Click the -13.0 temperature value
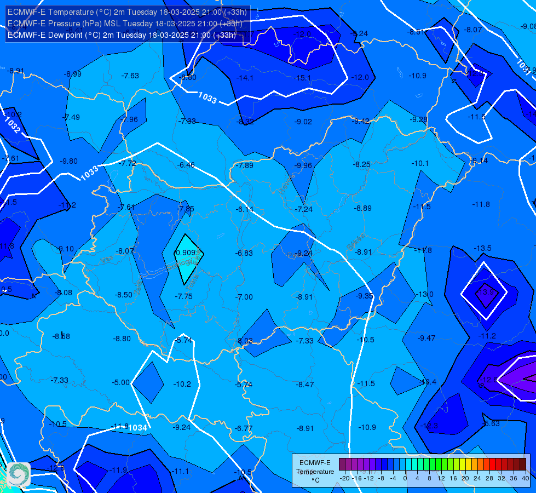536x493 pixels. pos(424,294)
